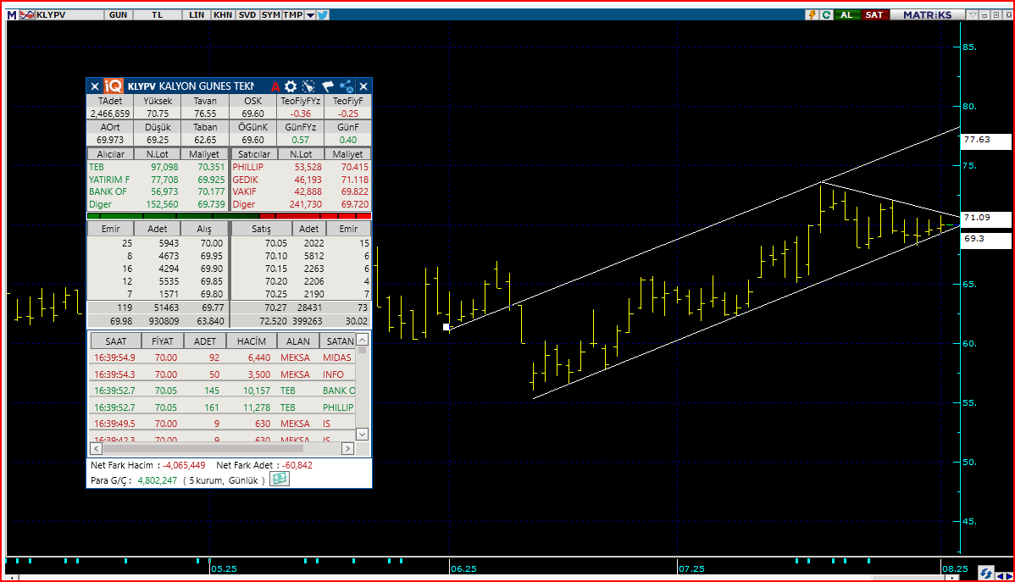Click the KLYPV symbol field in toolbar
This screenshot has width=1015, height=582.
[69, 15]
